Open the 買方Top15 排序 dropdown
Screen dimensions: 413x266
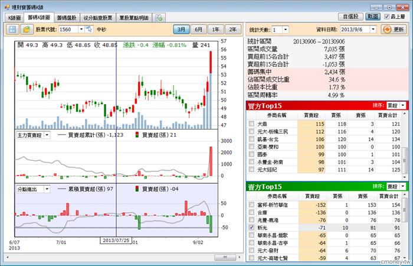403,106
